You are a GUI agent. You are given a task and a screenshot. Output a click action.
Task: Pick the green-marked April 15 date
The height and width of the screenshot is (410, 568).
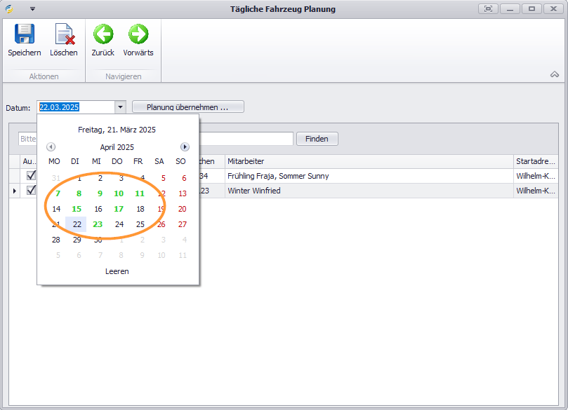[77, 209]
